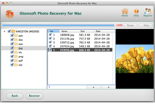The height and width of the screenshot is (104, 155).
Task: Sort by the Size column header
Action: [86, 31]
